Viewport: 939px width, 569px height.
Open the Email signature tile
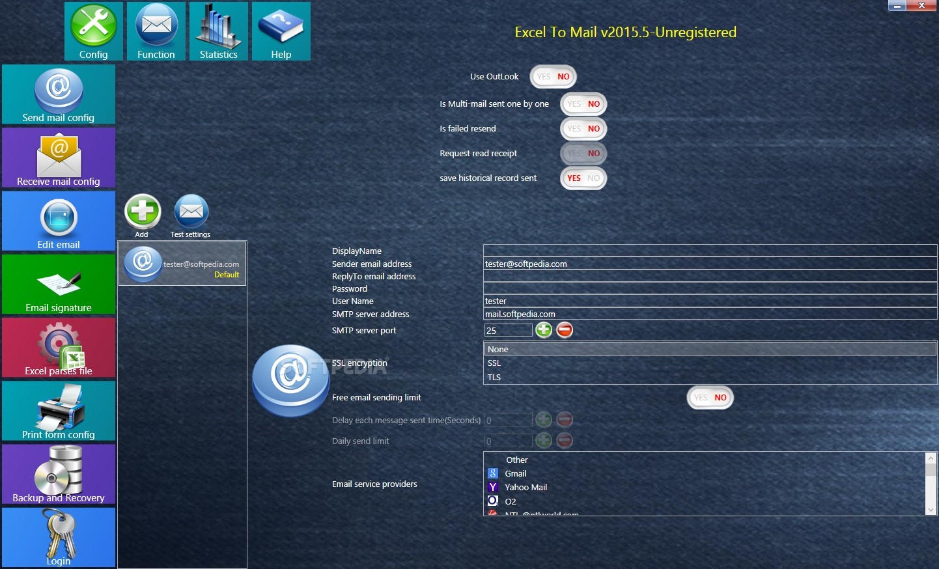(59, 284)
